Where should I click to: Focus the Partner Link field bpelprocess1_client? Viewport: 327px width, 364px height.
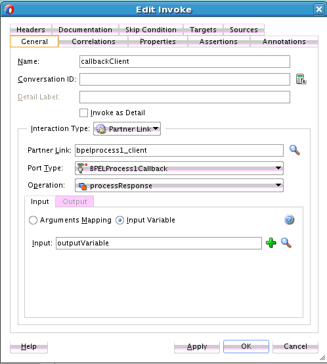click(x=179, y=151)
